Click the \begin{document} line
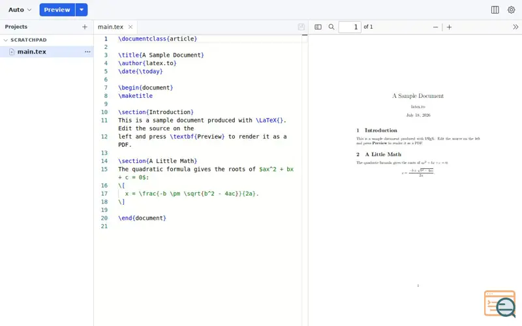Screen dimensions: 522x326 (x=146, y=87)
